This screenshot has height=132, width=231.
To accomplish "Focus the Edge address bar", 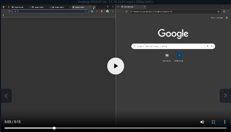I will click(x=50, y=11).
